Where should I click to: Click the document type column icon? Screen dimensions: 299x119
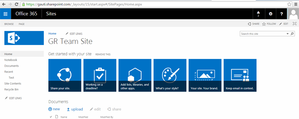point(56,117)
